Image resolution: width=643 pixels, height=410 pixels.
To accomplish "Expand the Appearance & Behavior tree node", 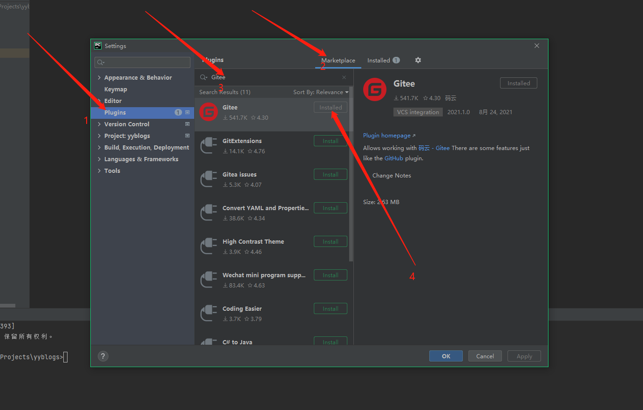I will [99, 77].
